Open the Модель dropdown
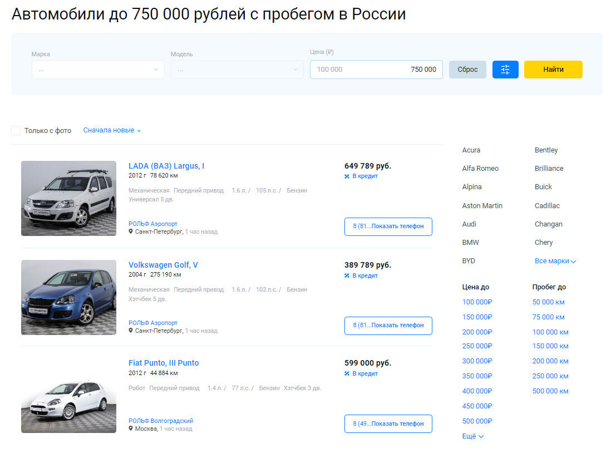Viewport: 611px width, 453px height. coord(237,70)
